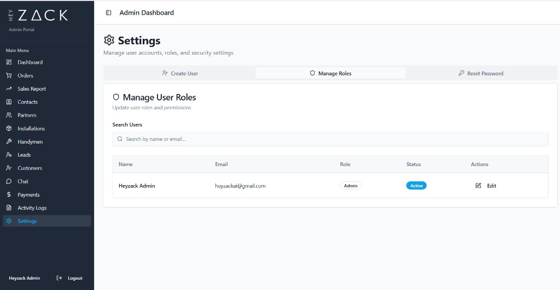This screenshot has height=290, width=560.
Task: Click the Installations box icon
Action: click(9, 128)
